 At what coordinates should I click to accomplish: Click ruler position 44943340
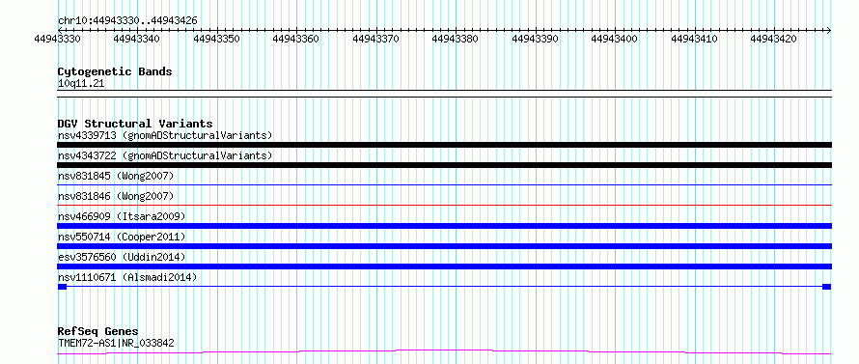[x=137, y=39]
